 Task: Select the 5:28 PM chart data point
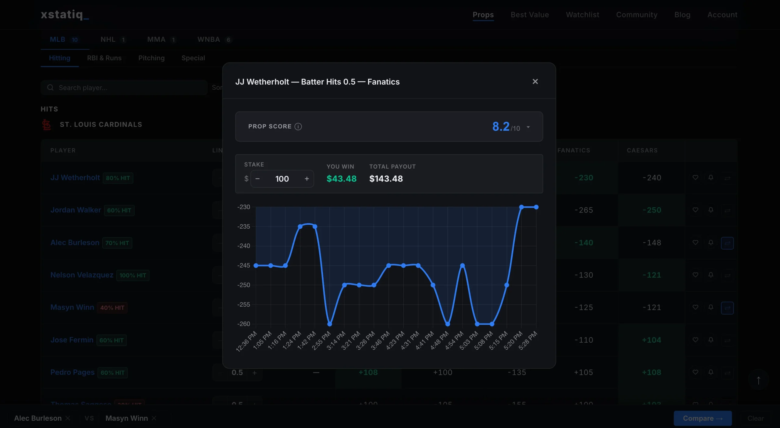(x=536, y=207)
